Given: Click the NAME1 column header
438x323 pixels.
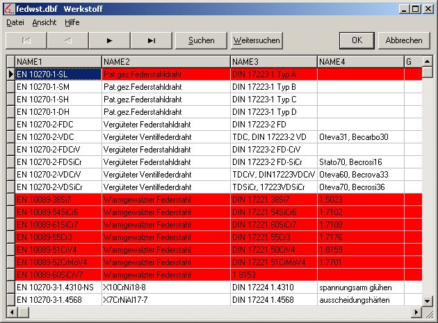Looking at the screenshot, I should tap(58, 62).
